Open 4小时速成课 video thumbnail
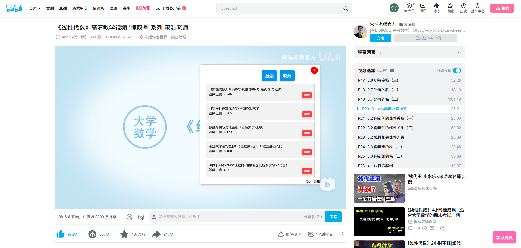 click(379, 221)
